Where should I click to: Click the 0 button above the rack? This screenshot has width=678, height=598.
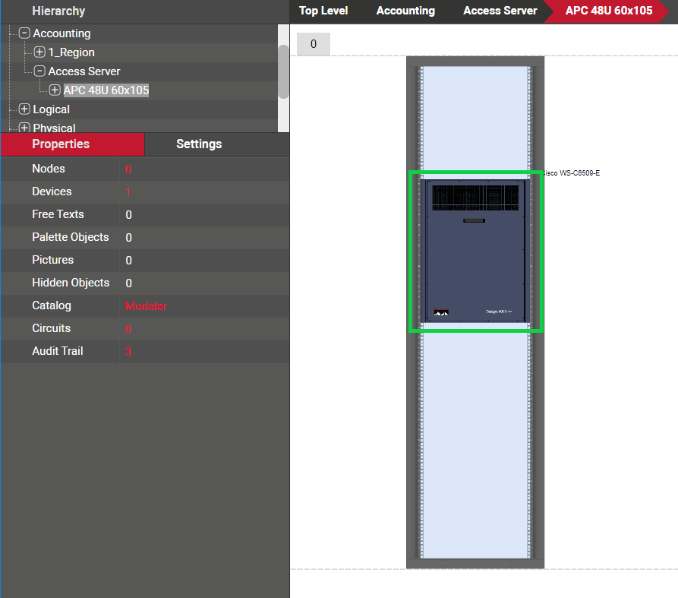tap(313, 44)
